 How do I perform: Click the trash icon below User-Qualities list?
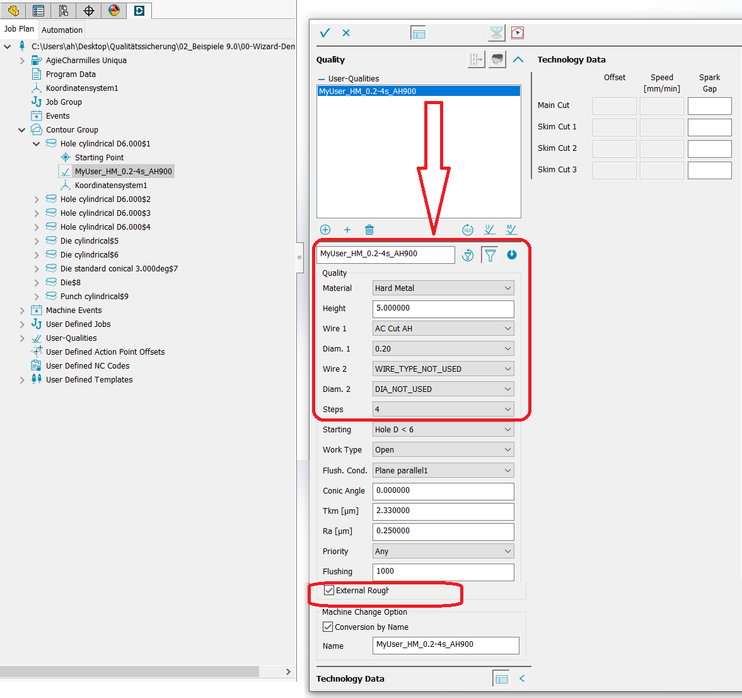click(369, 230)
